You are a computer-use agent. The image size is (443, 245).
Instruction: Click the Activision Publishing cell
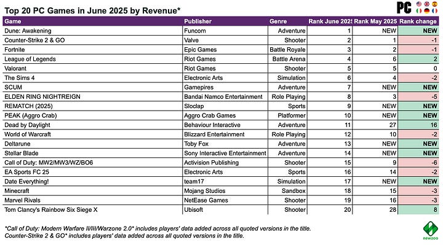tap(225, 163)
